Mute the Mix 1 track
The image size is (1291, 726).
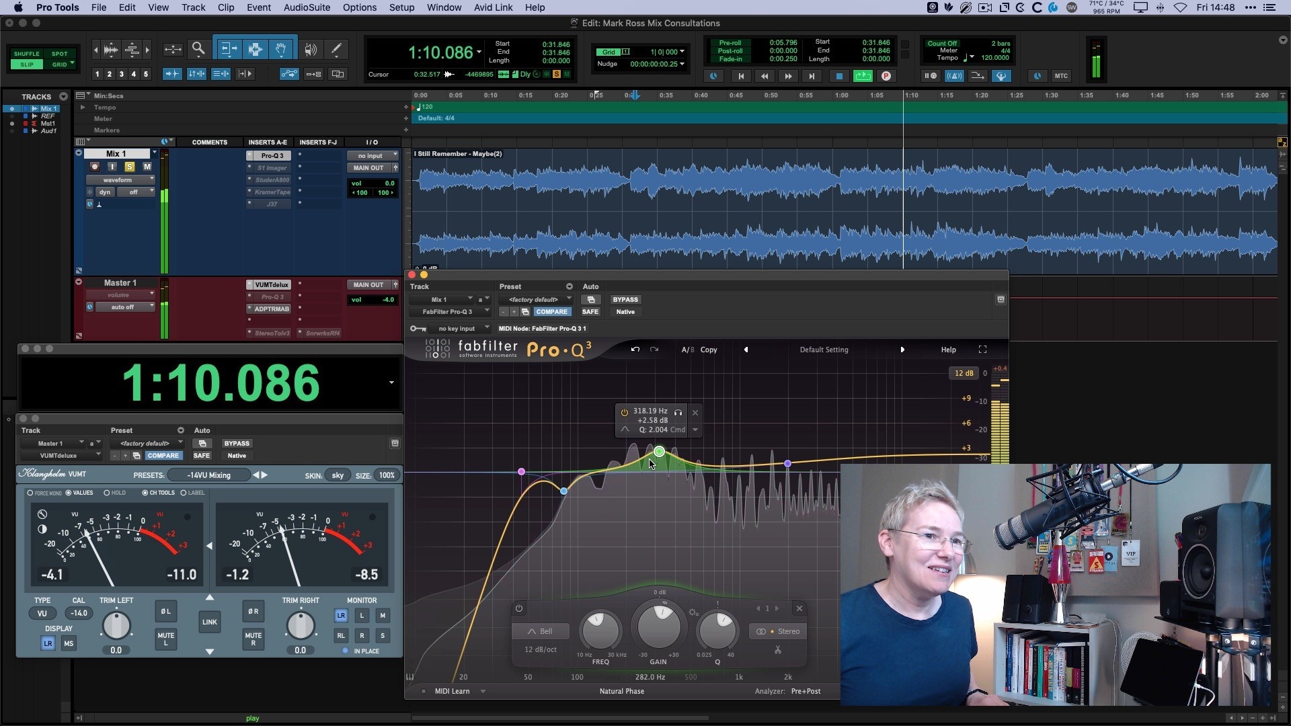147,167
